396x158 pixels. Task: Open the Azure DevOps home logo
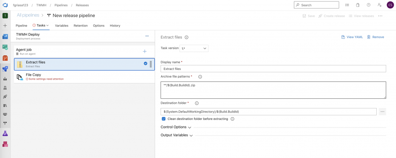click(x=5, y=5)
